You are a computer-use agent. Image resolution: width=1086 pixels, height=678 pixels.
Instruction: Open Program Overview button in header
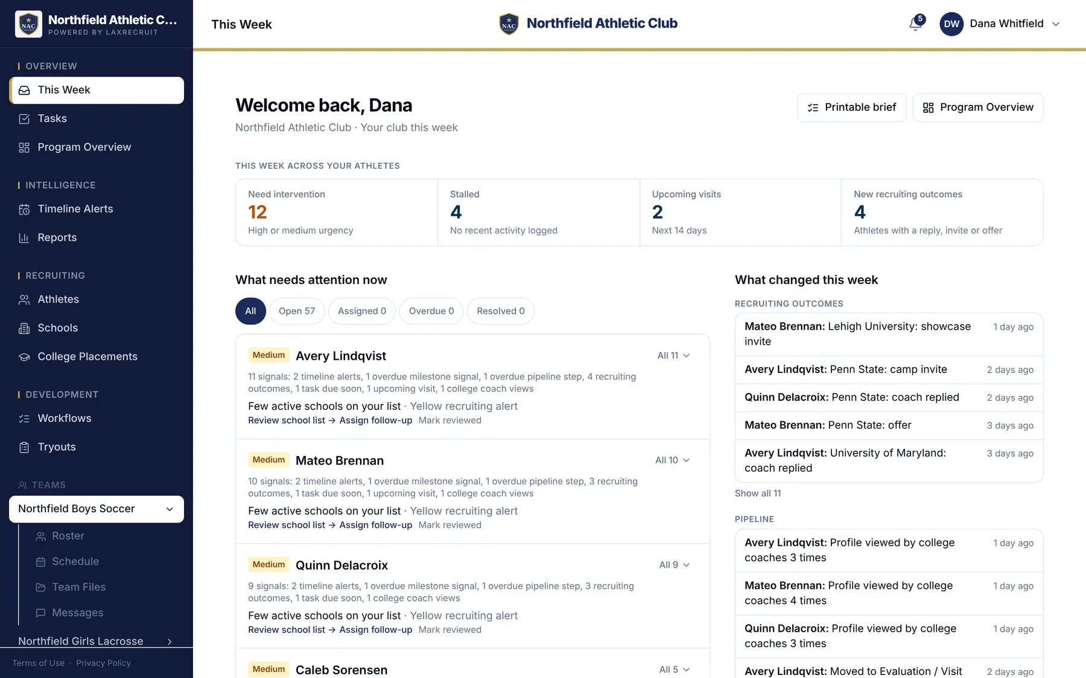point(978,107)
